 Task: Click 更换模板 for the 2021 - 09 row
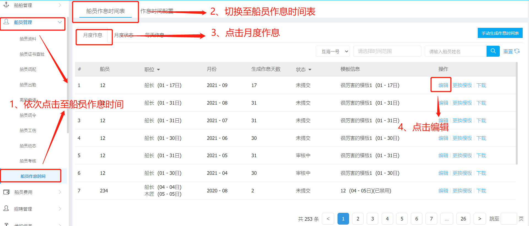tap(462, 85)
